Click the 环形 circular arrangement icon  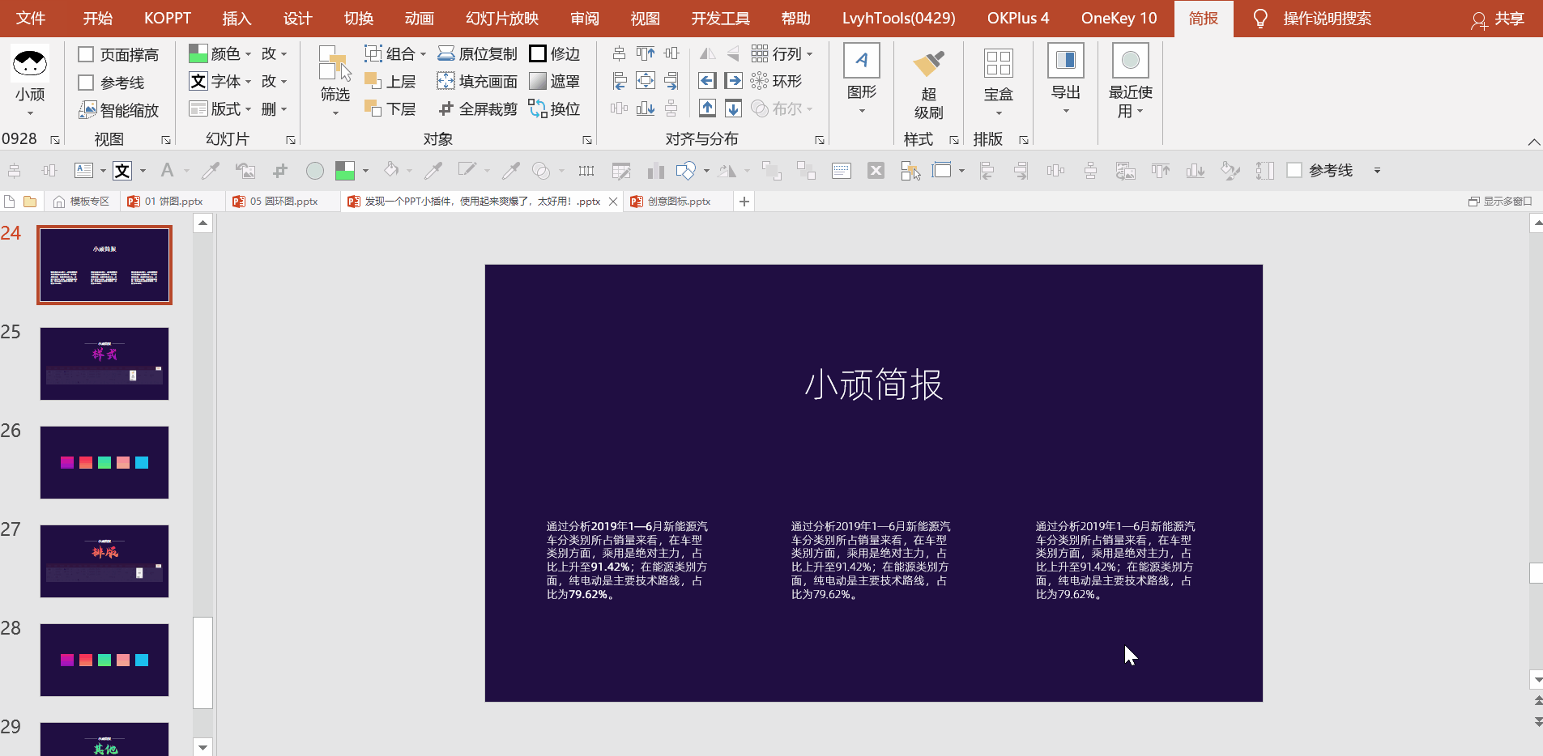pos(759,82)
